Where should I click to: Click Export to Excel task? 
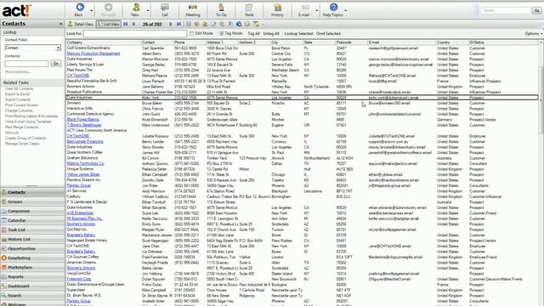tap(17, 94)
